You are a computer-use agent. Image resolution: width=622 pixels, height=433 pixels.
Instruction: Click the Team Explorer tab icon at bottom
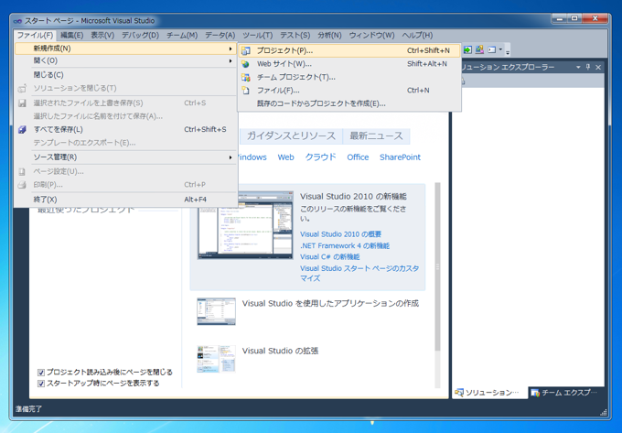click(535, 393)
